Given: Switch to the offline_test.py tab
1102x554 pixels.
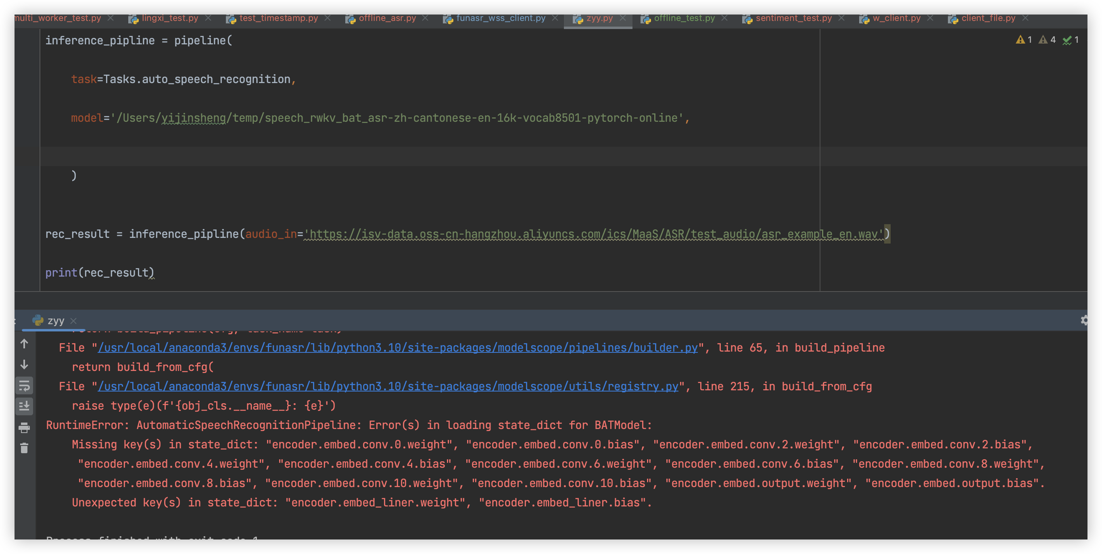Looking at the screenshot, I should (x=678, y=18).
